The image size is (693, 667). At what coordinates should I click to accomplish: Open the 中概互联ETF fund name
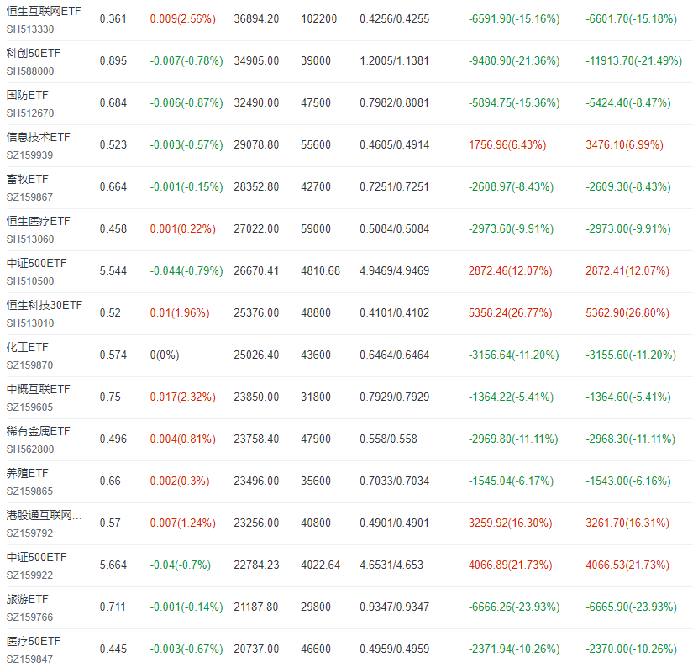(38, 389)
